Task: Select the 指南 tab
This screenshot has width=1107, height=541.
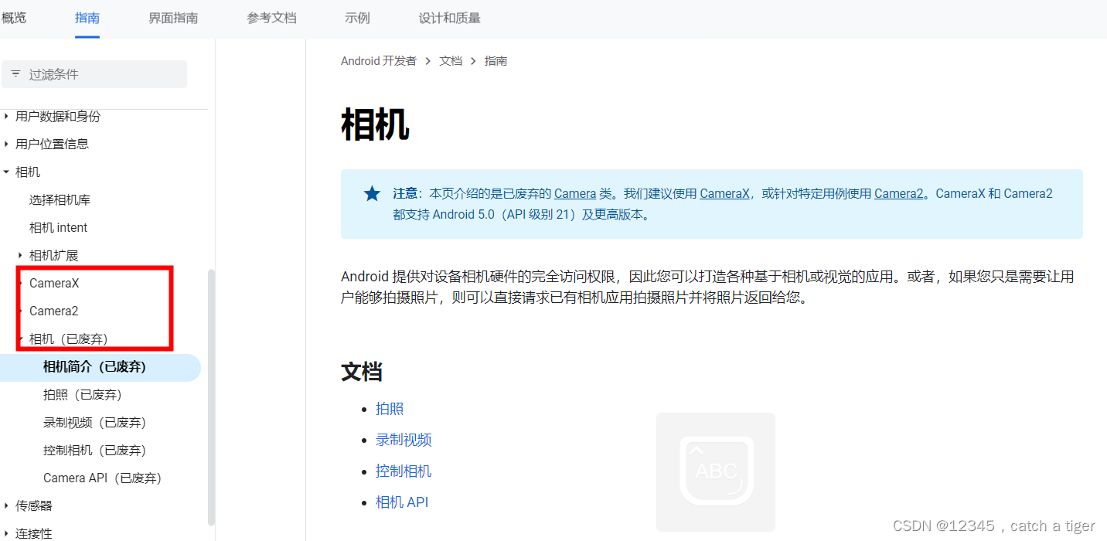Action: coord(87,18)
